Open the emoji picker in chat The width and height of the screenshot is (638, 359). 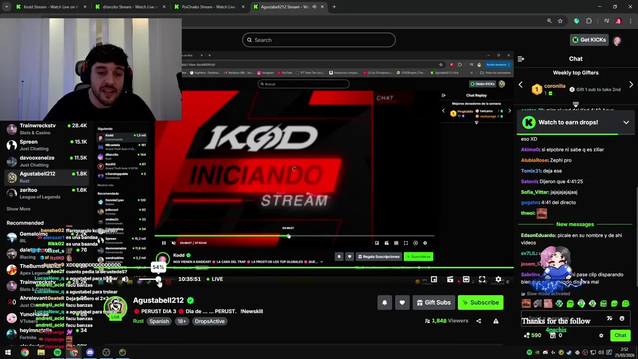pyautogui.click(x=622, y=318)
